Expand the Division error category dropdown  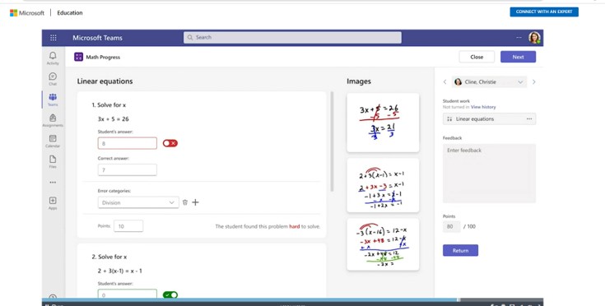coord(138,202)
